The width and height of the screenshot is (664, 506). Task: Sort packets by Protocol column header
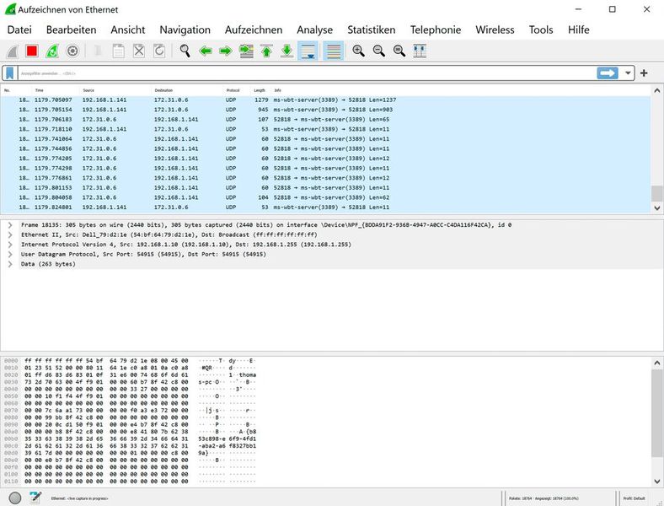[x=237, y=90]
